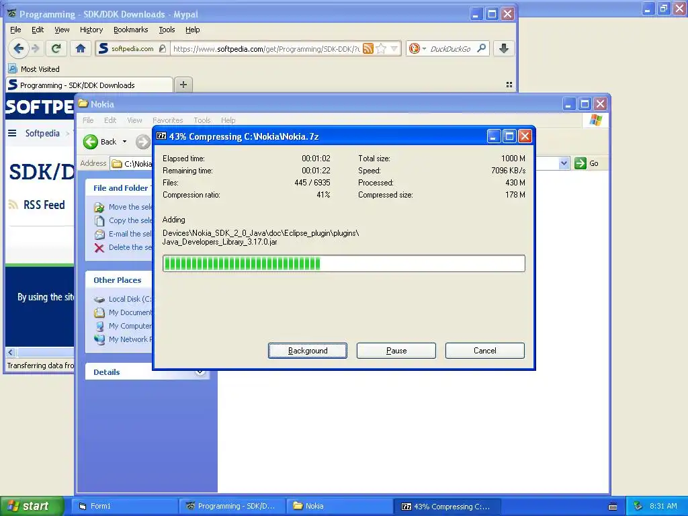The width and height of the screenshot is (688, 516).
Task: Open Help menu in Nokia window
Action: tap(228, 120)
